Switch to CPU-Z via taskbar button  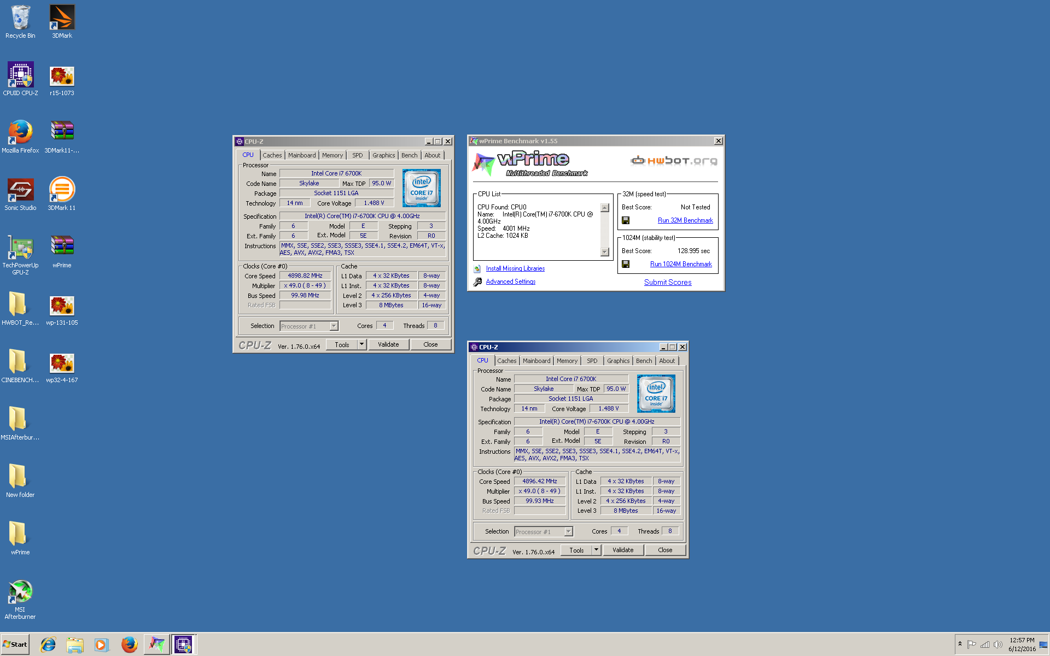[183, 645]
